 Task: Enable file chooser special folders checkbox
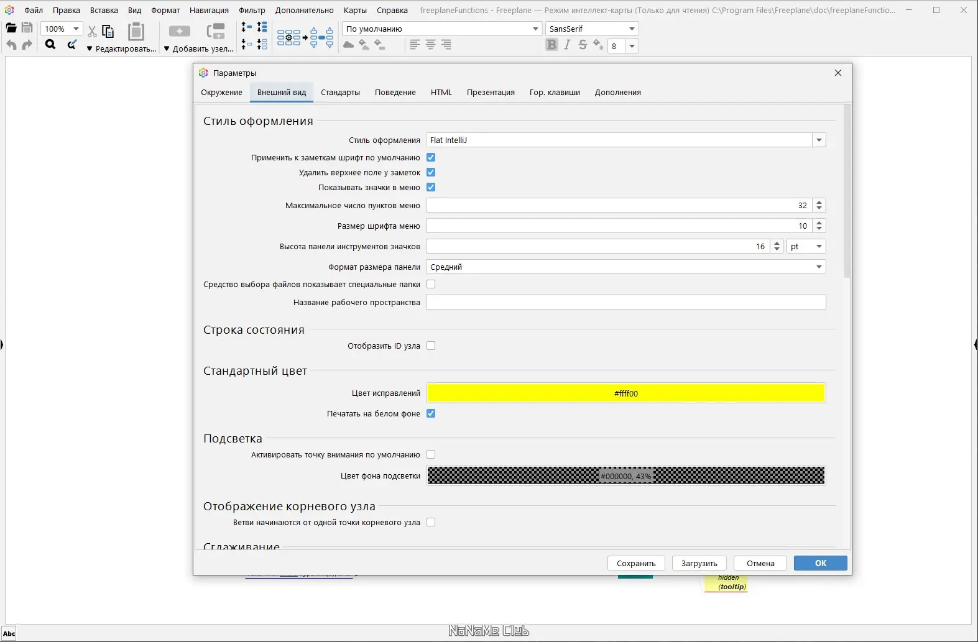pyautogui.click(x=431, y=285)
